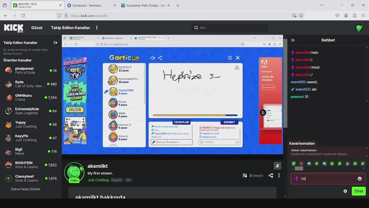The image size is (369, 208).
Task: Move up in the channel commands list
Action: click(x=367, y=148)
